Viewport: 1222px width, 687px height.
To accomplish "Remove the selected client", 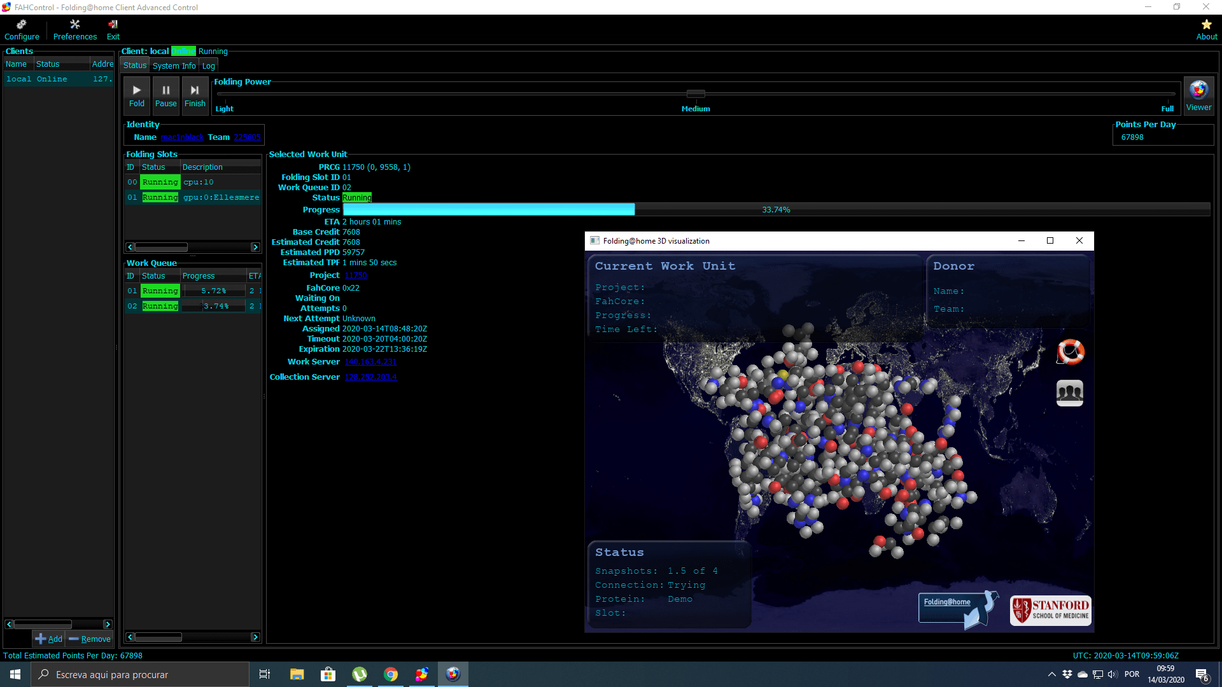I will [x=90, y=639].
